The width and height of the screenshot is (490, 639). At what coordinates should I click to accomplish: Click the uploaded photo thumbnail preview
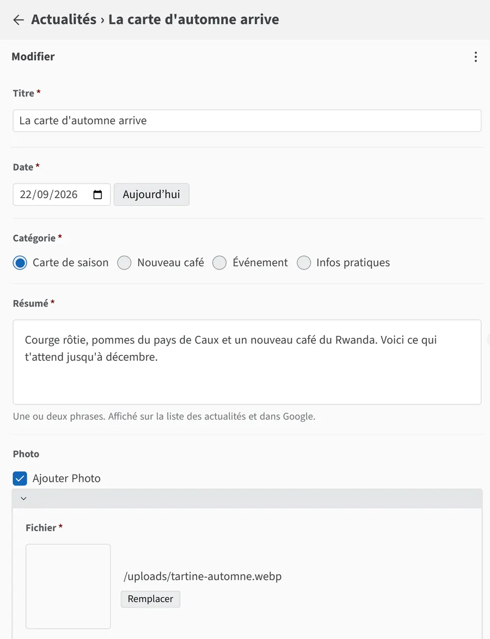(x=68, y=586)
